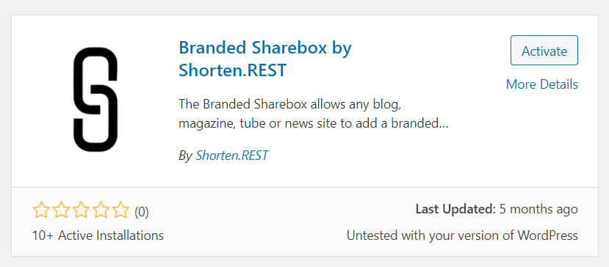The image size is (609, 267).
Task: Click the second rating star
Action: [61, 210]
